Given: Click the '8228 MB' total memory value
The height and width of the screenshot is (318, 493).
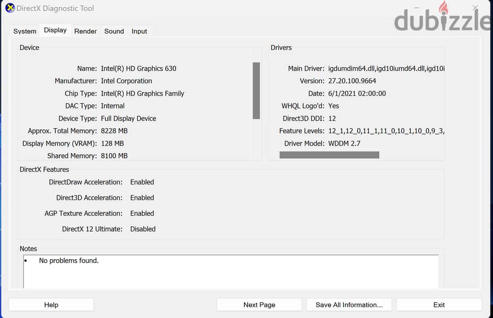Looking at the screenshot, I should (x=114, y=131).
